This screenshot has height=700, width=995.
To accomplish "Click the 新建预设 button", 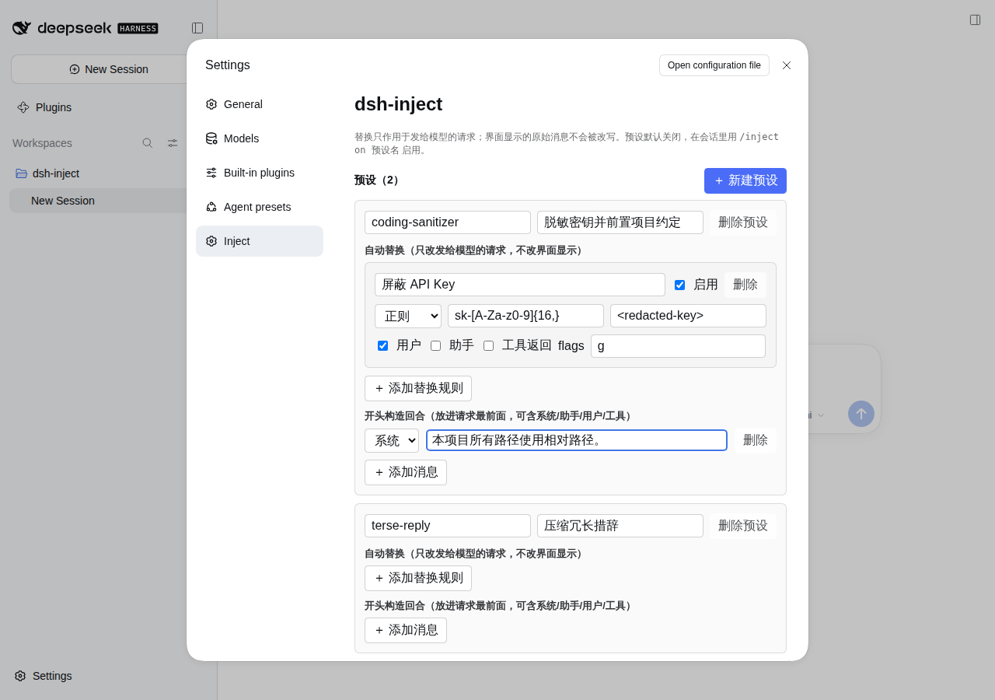I will coord(745,180).
